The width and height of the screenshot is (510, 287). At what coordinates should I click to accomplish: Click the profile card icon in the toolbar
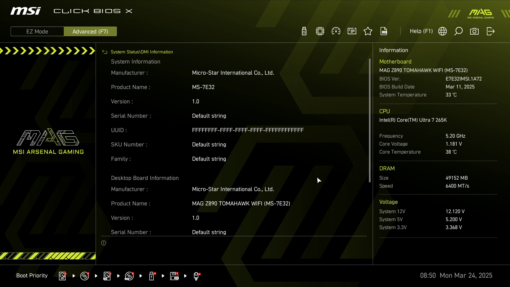[352, 31]
